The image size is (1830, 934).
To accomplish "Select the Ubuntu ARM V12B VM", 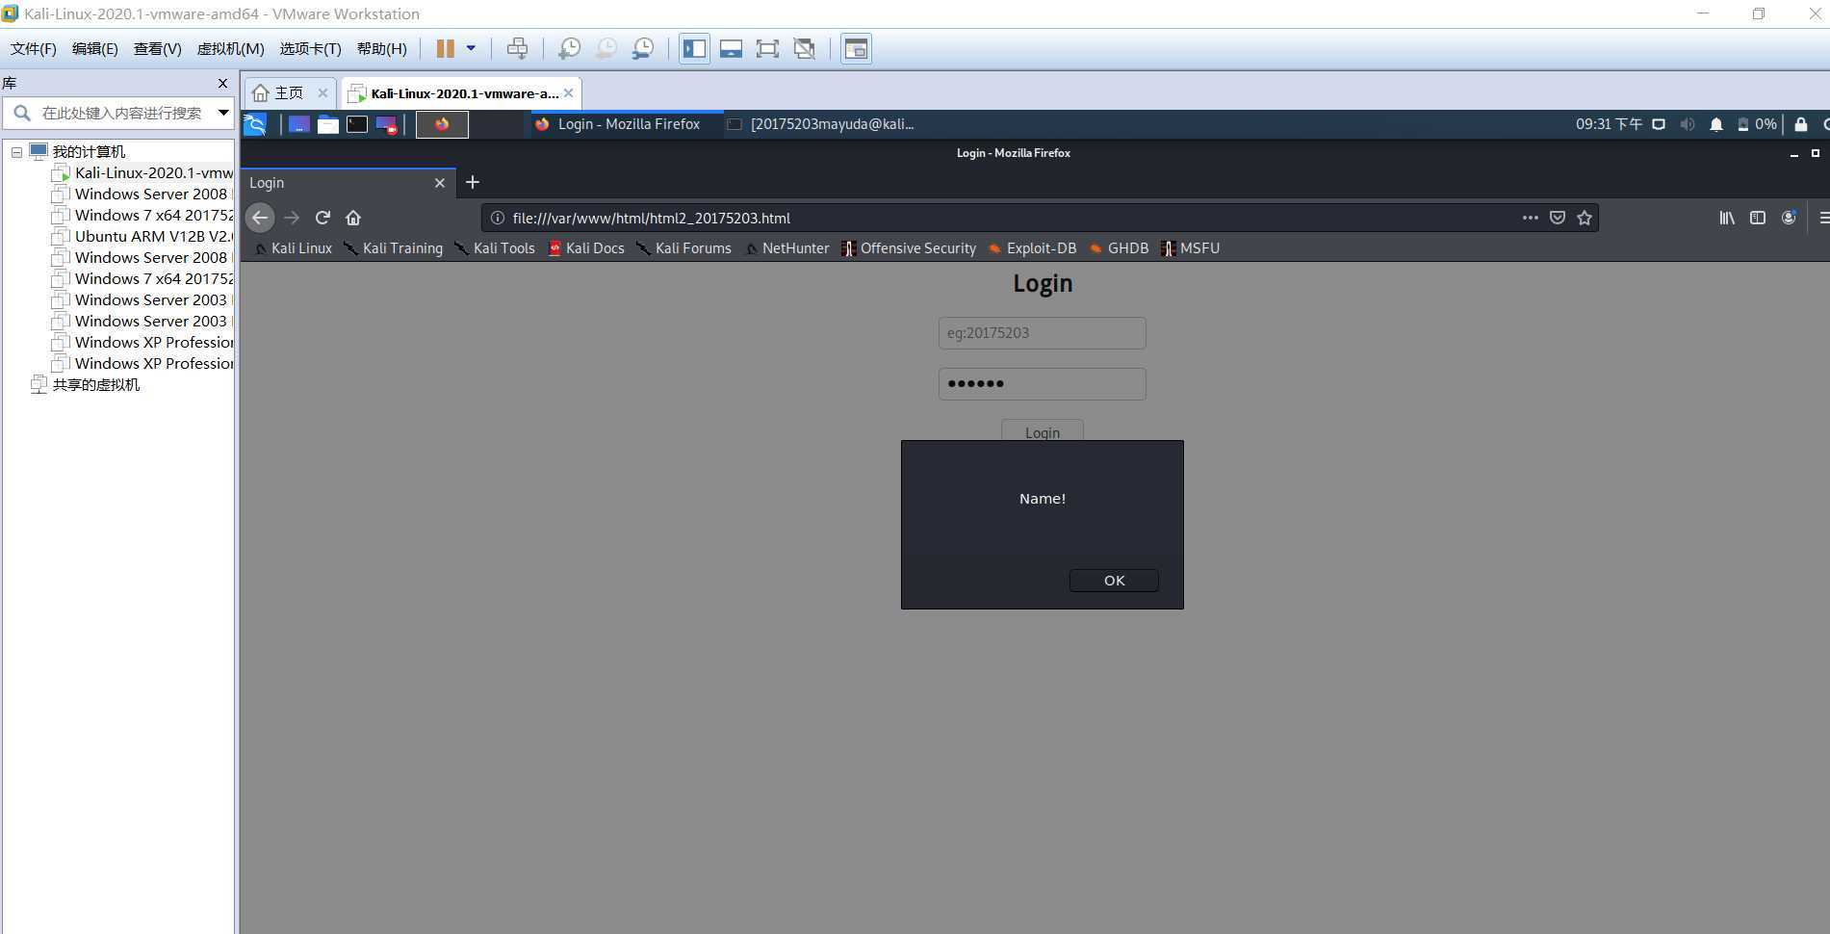I will coord(154,236).
